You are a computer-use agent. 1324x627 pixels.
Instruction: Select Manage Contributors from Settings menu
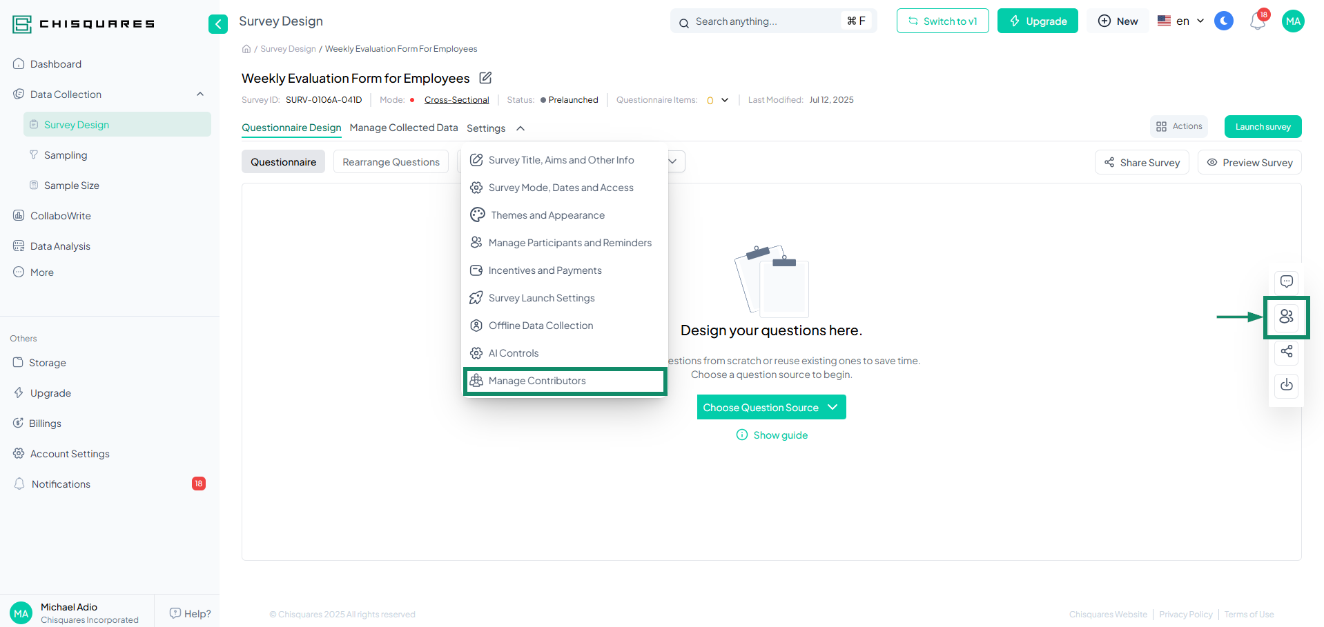pyautogui.click(x=537, y=381)
